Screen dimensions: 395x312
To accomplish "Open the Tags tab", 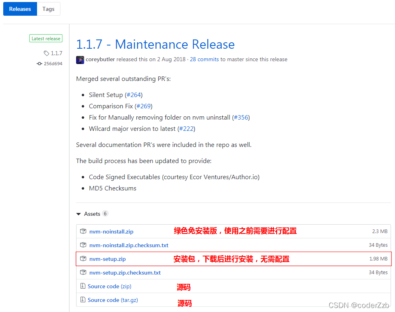I will (48, 9).
